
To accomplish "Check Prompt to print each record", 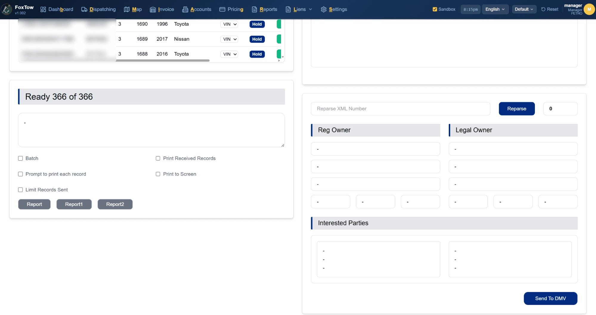I will coord(21,174).
